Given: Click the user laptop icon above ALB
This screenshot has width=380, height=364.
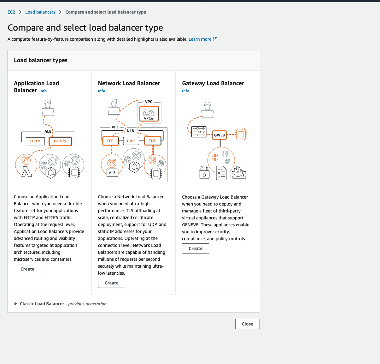Looking at the screenshot, I should point(48,108).
